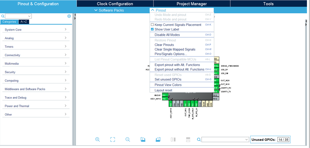Select the Categories tab

(x=9, y=22)
